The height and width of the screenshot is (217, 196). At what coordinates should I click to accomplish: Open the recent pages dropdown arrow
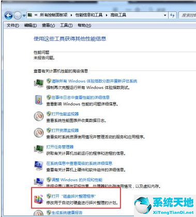[24, 16]
